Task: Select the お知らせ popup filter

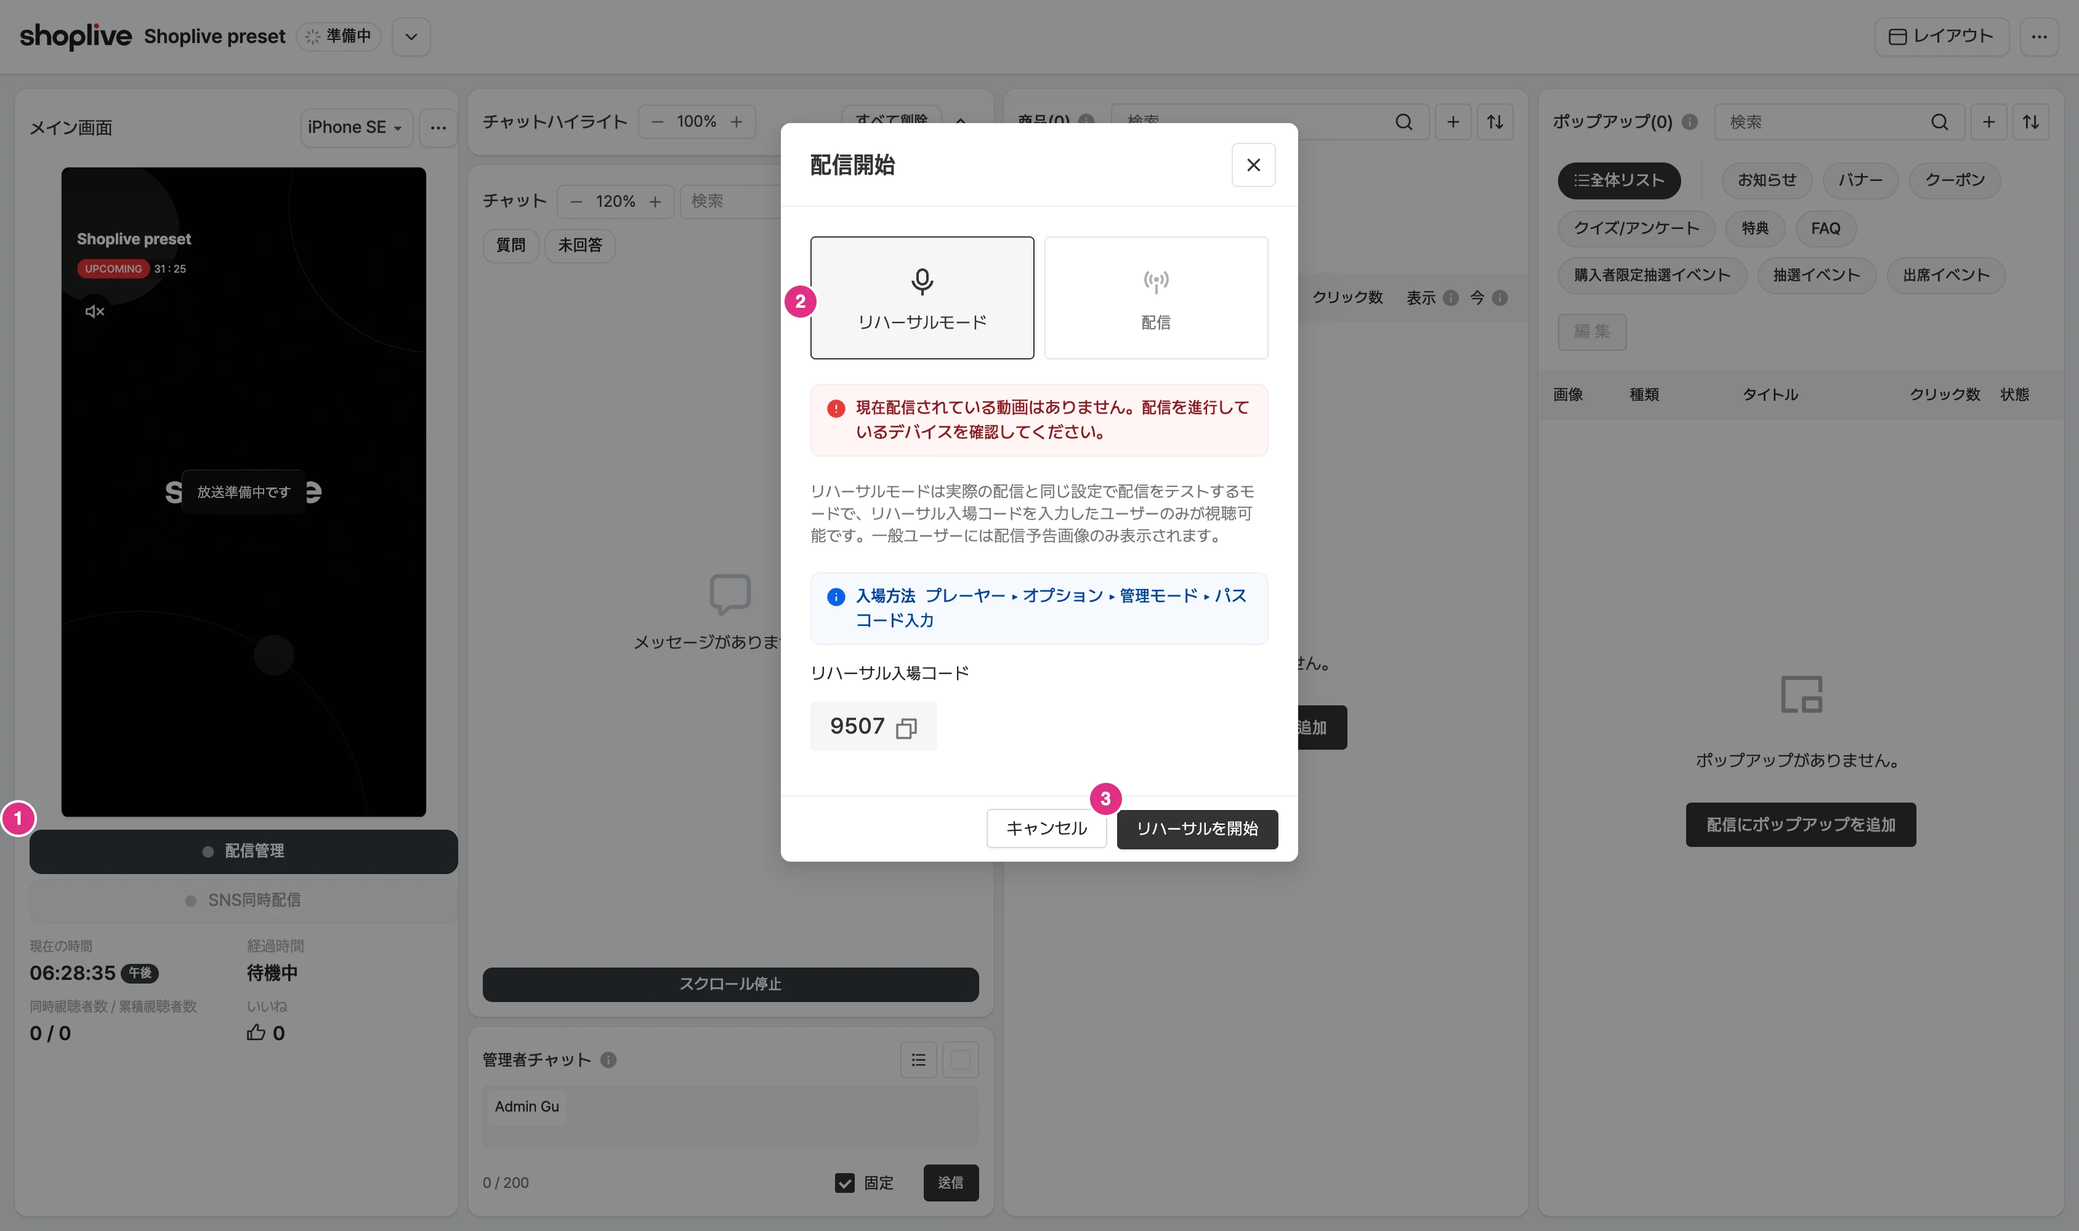Action: click(x=1767, y=180)
